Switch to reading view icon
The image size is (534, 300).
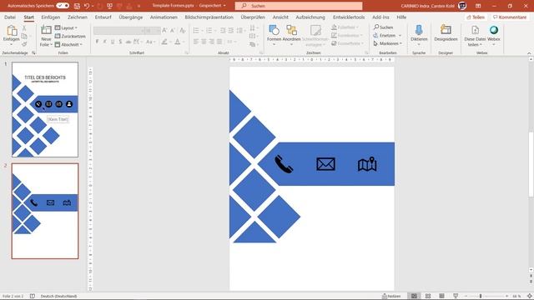click(441, 297)
